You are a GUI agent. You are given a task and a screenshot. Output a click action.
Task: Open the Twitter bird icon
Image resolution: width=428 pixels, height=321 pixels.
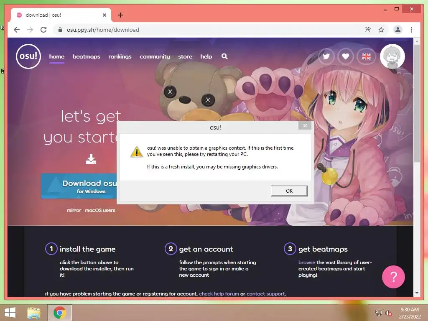point(326,56)
